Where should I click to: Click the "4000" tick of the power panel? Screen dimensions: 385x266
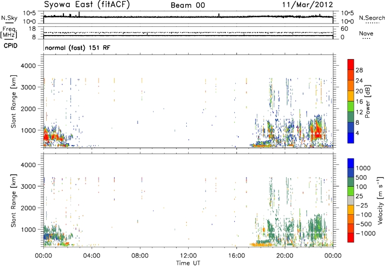point(28,66)
